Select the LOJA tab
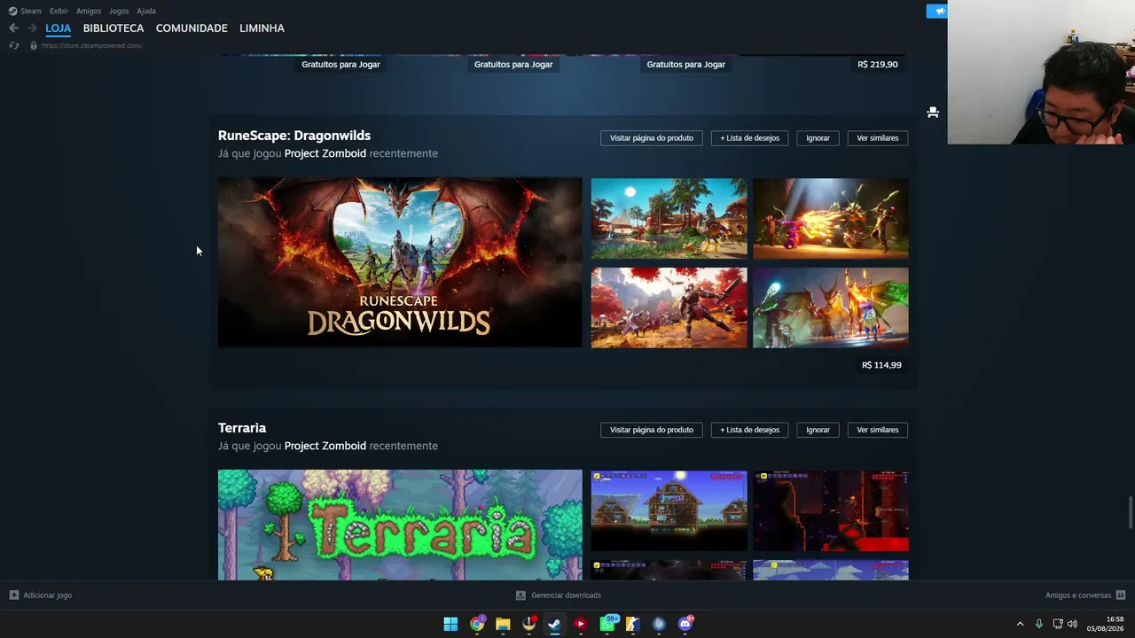 (59, 28)
